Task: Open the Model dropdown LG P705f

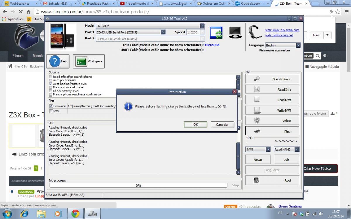Action: 202,26
